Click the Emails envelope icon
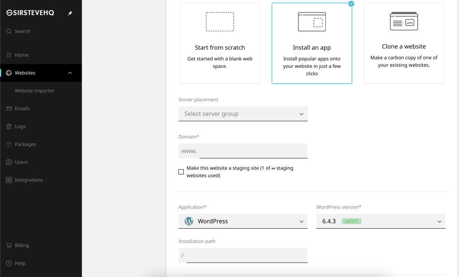Viewport: 459px width, 277px height. (9, 108)
